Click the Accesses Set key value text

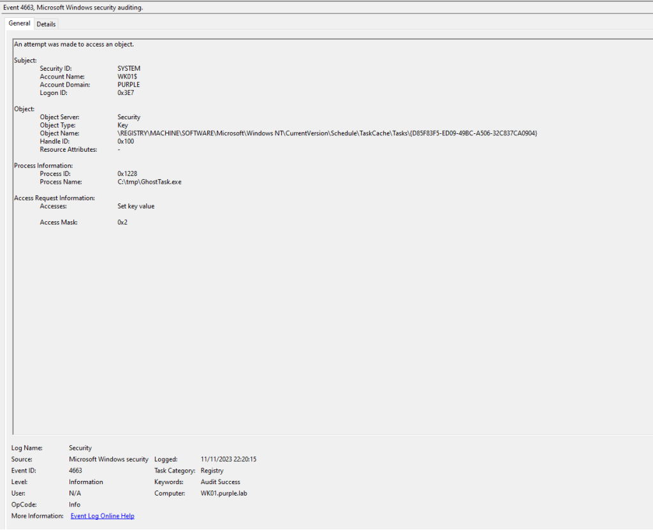coord(136,206)
